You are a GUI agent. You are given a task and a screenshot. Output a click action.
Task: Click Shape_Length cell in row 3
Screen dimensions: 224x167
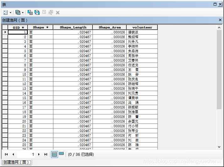pyautogui.click(x=73, y=42)
